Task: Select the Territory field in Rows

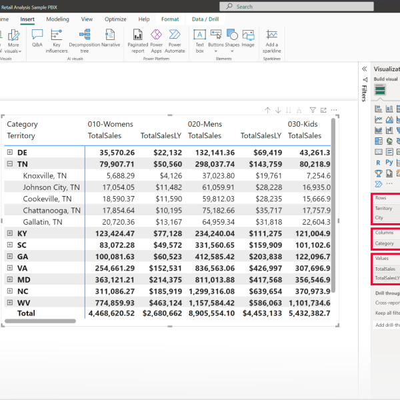Action: [x=387, y=209]
